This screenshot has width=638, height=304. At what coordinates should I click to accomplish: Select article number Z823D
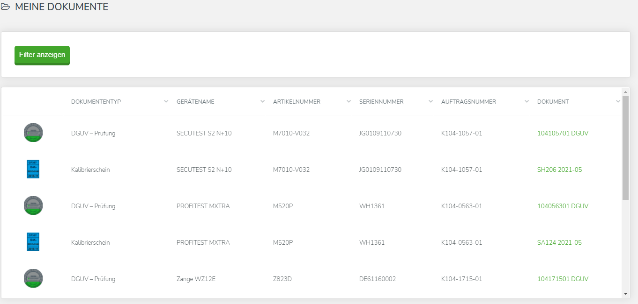(282, 279)
